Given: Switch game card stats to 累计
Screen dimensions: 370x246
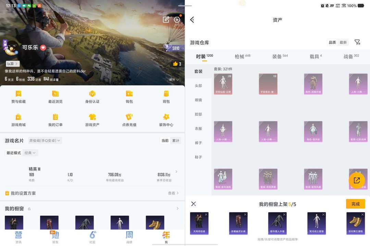Looking at the screenshot, I should [x=176, y=140].
